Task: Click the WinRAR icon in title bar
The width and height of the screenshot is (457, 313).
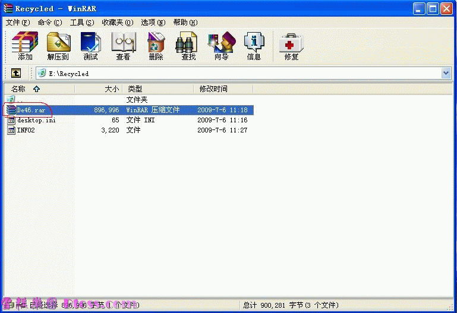Action: [8, 8]
